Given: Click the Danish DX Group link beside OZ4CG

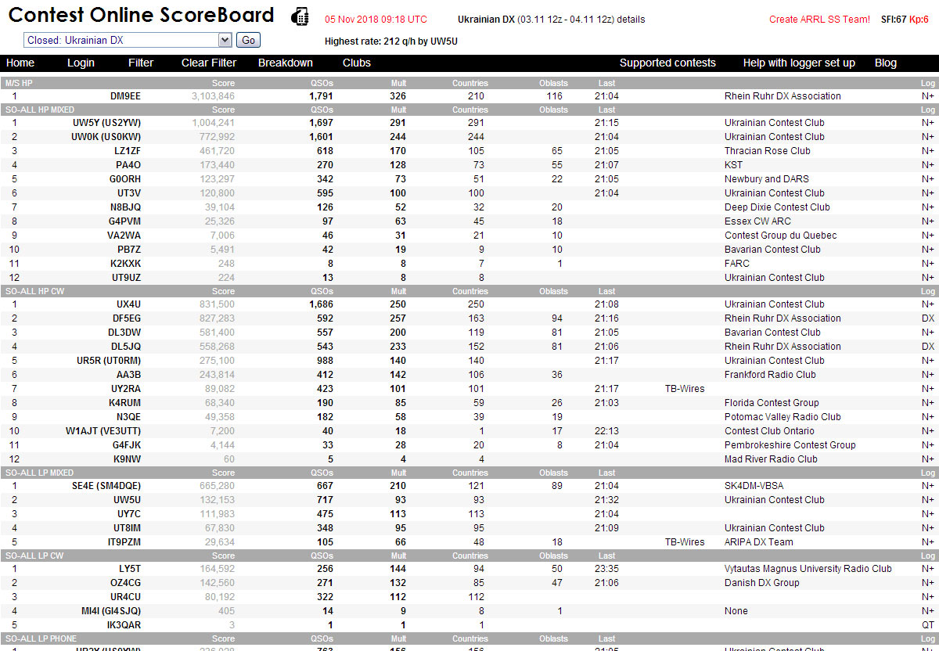Looking at the screenshot, I should click(x=761, y=582).
